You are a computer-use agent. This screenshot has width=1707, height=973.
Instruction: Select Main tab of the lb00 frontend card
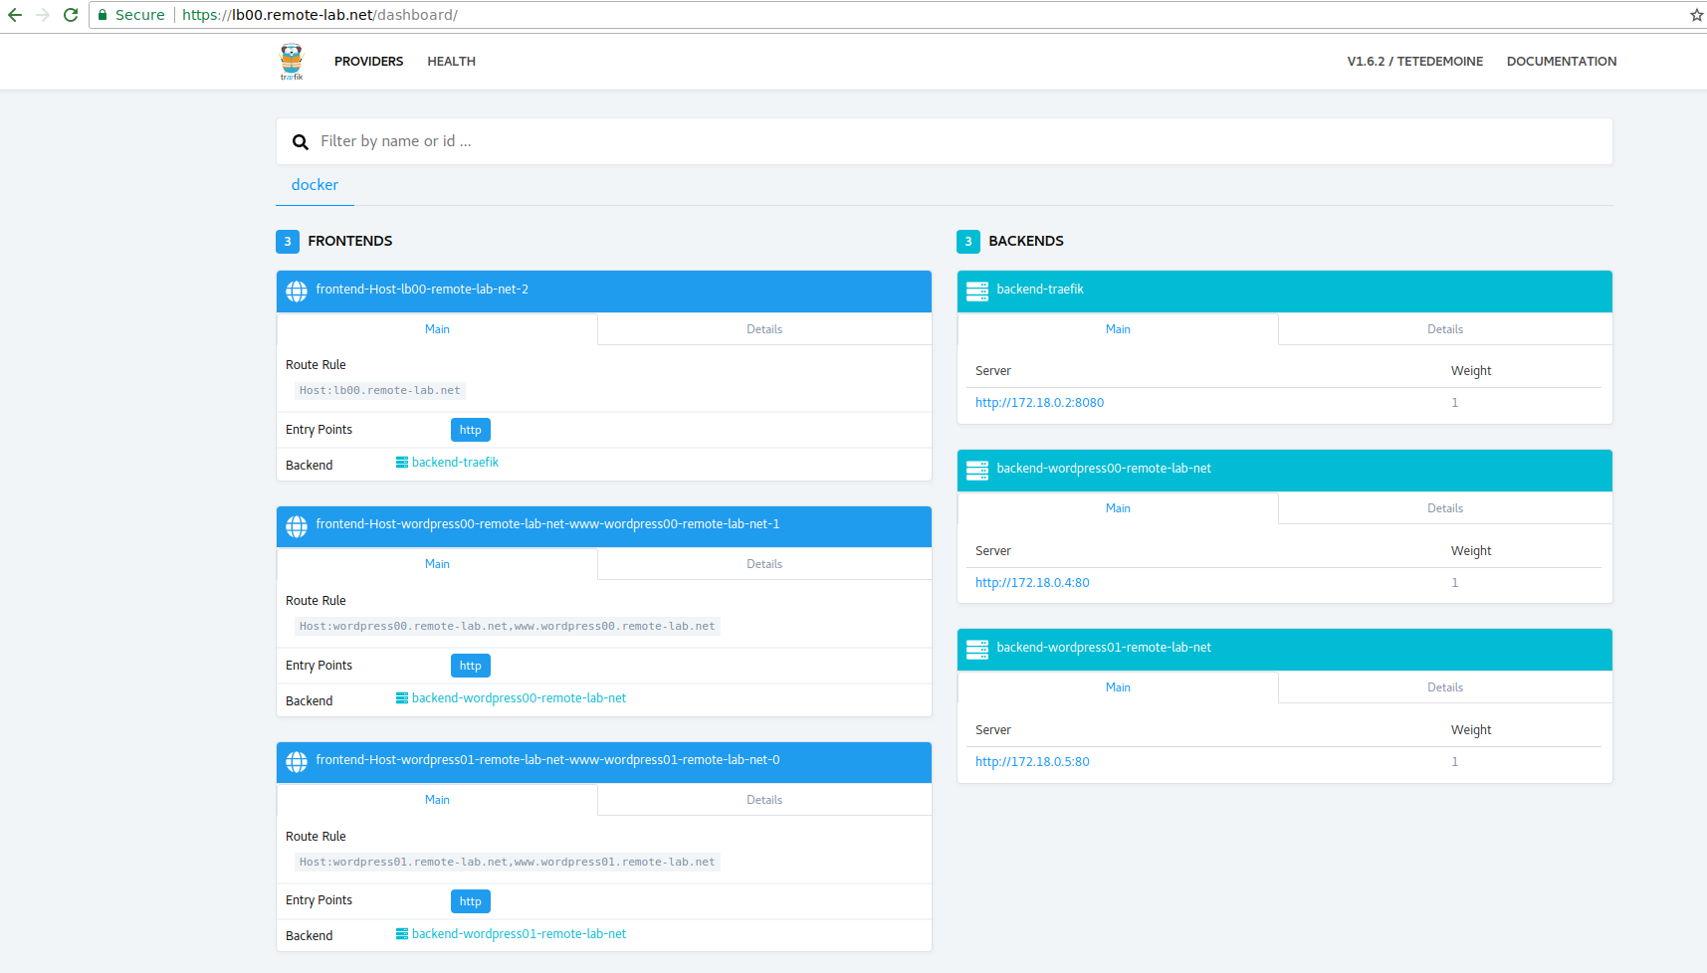pyautogui.click(x=437, y=329)
